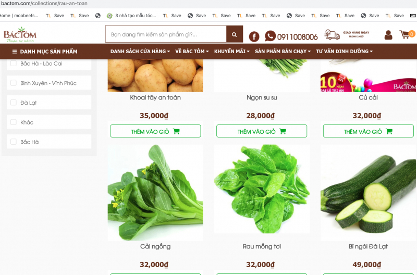The image size is (417, 275).
Task: Open Củ cải product link
Action: point(369,97)
